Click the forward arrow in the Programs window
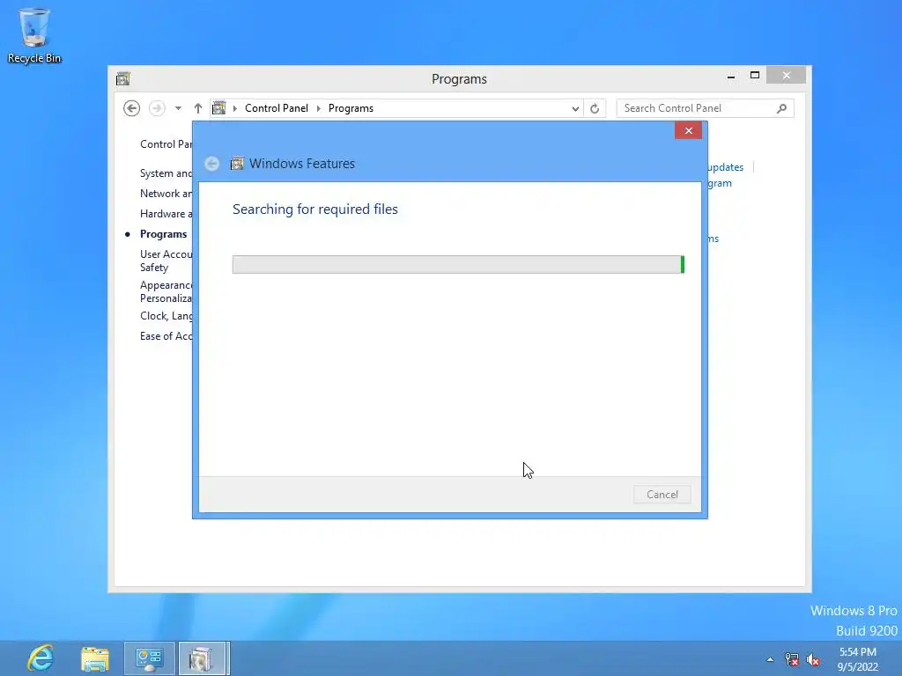Image resolution: width=902 pixels, height=676 pixels. tap(157, 108)
